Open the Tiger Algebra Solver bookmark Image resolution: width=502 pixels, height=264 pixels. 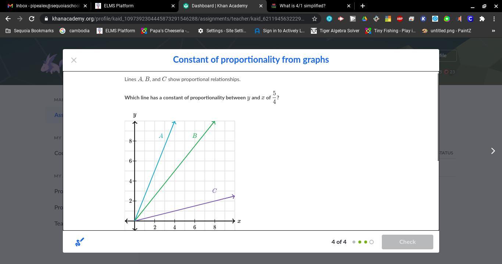pyautogui.click(x=335, y=31)
